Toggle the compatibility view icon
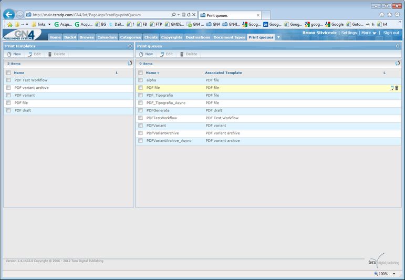The height and width of the screenshot is (280, 405). coord(184,15)
